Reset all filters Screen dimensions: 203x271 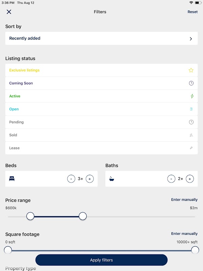click(x=193, y=12)
